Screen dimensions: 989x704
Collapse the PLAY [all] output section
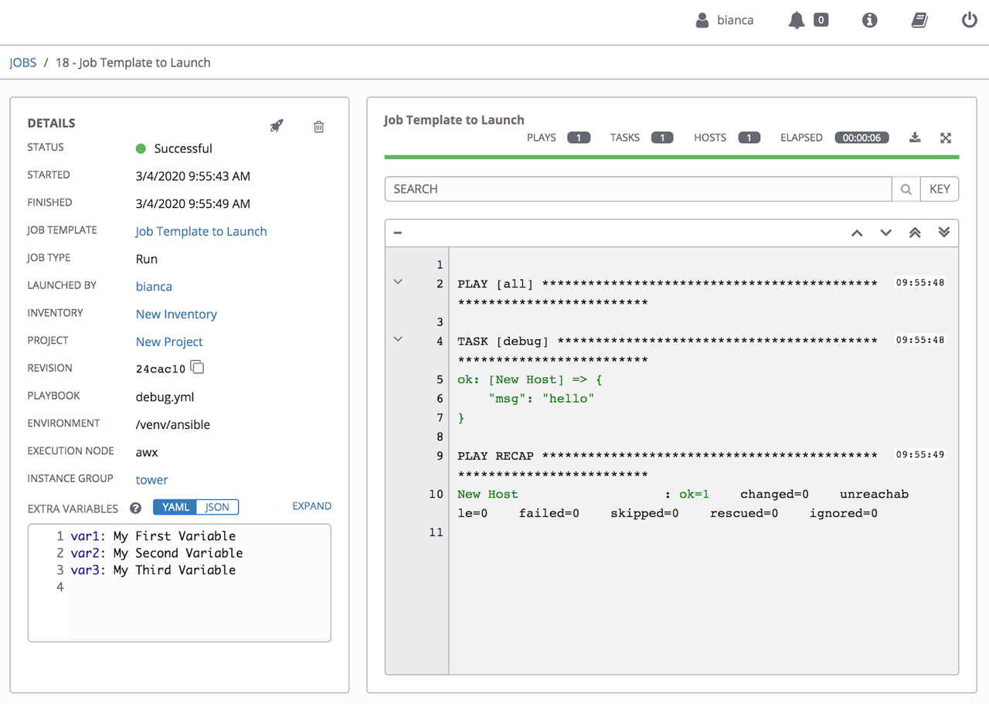[398, 282]
